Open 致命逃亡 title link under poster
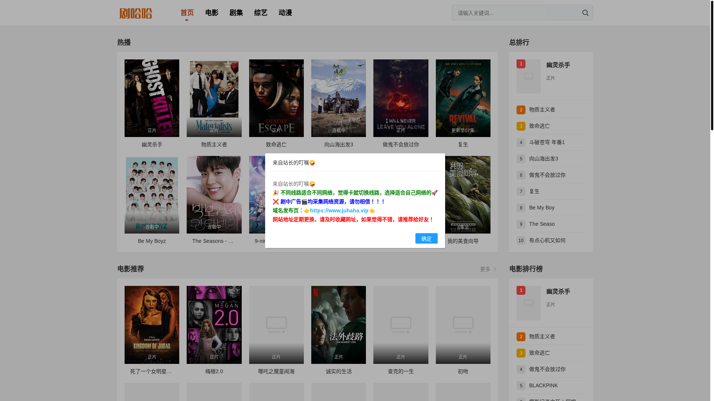Image resolution: width=714 pixels, height=401 pixels. click(276, 144)
